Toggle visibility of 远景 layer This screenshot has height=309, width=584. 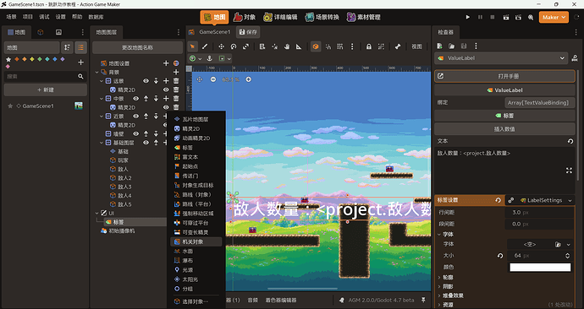146,80
